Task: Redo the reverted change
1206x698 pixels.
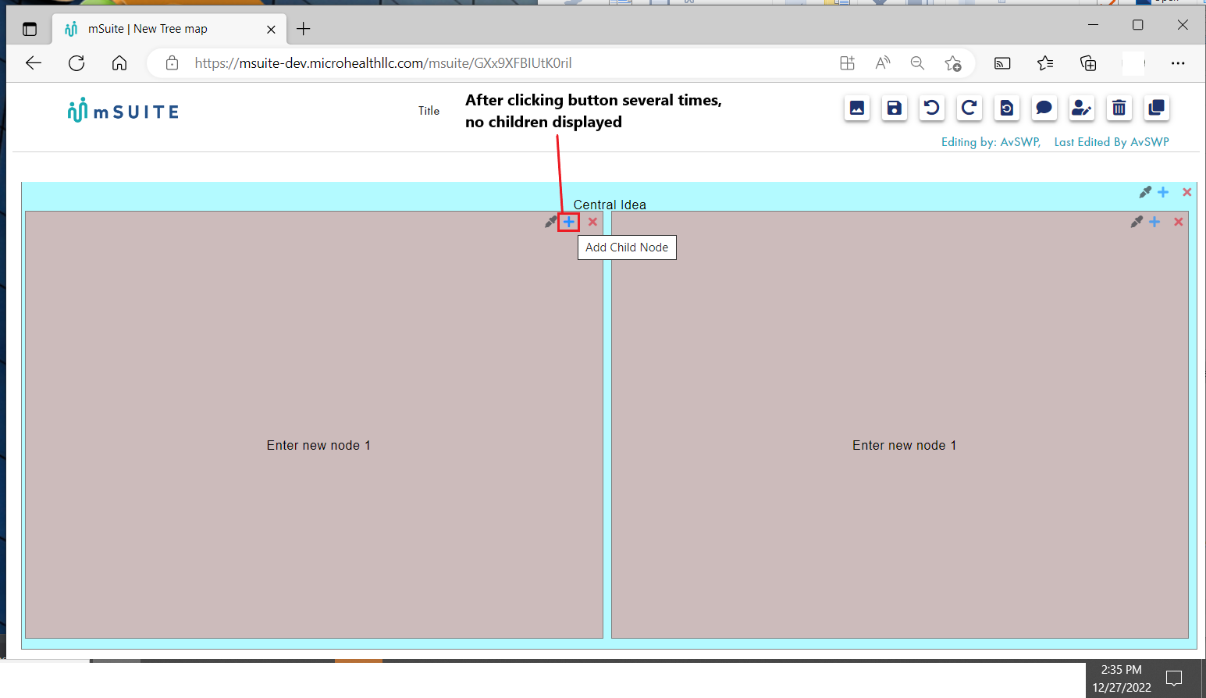Action: click(x=969, y=109)
